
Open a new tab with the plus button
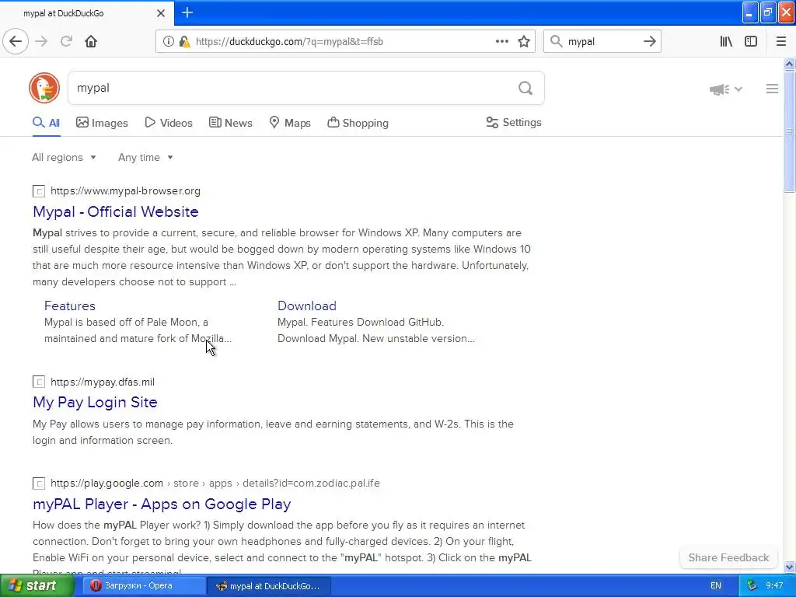point(187,12)
